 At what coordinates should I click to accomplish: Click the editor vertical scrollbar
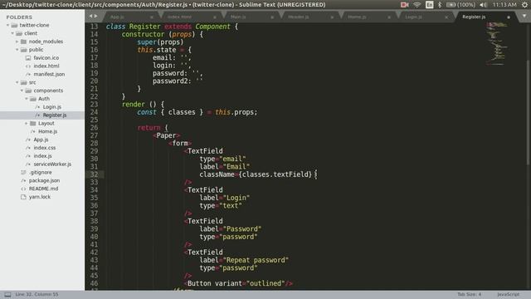tap(529, 112)
